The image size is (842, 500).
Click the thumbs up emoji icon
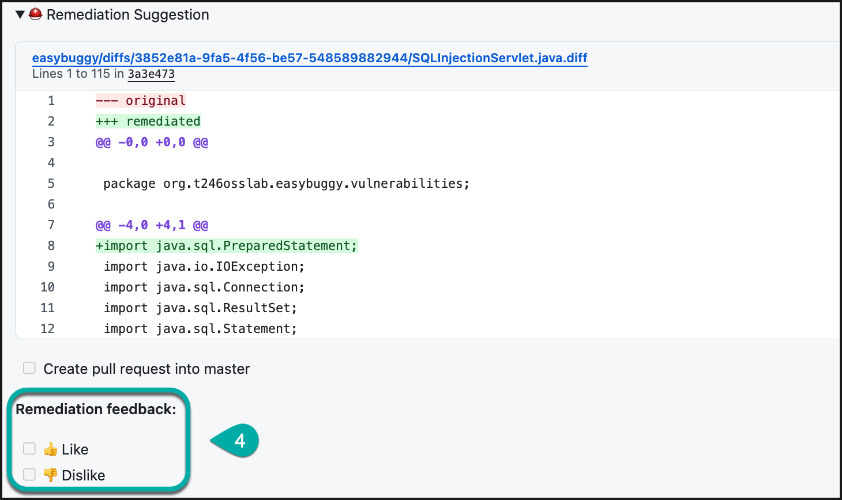[51, 449]
